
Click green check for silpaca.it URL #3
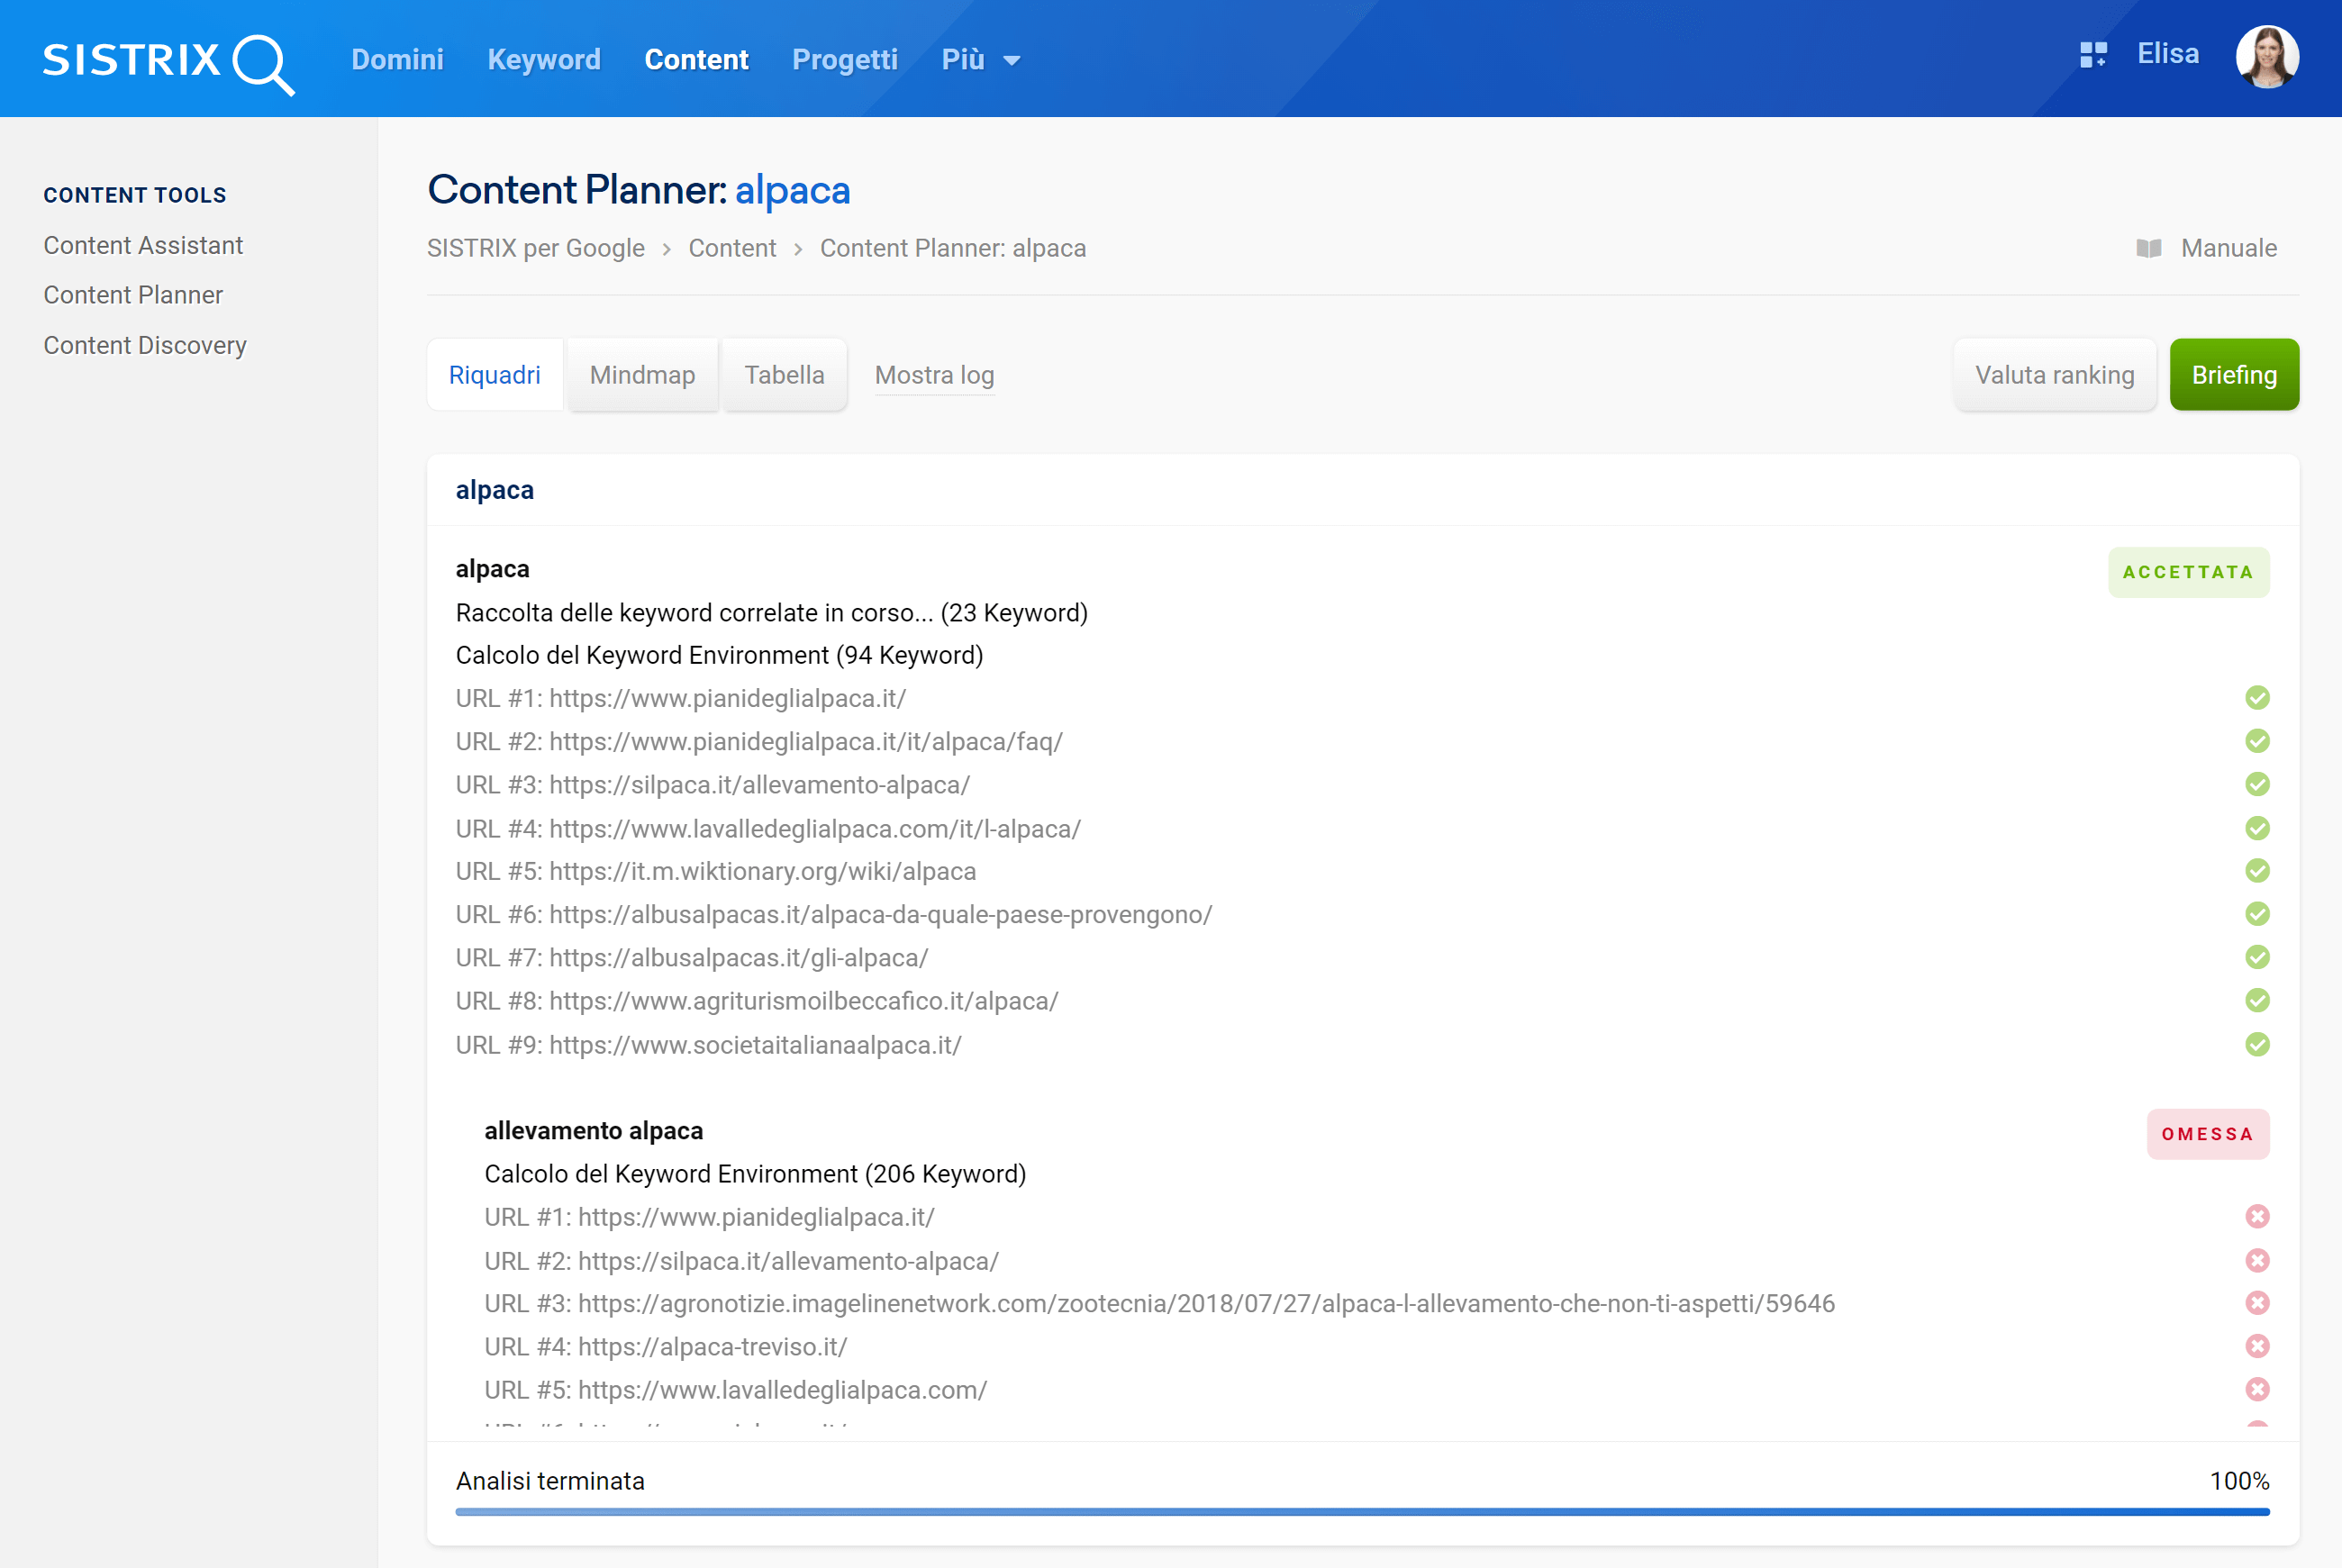coord(2257,784)
